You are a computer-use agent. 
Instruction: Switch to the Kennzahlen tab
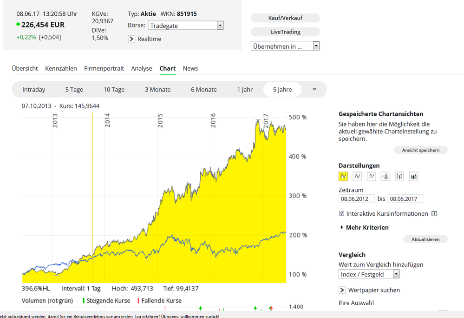(x=61, y=68)
